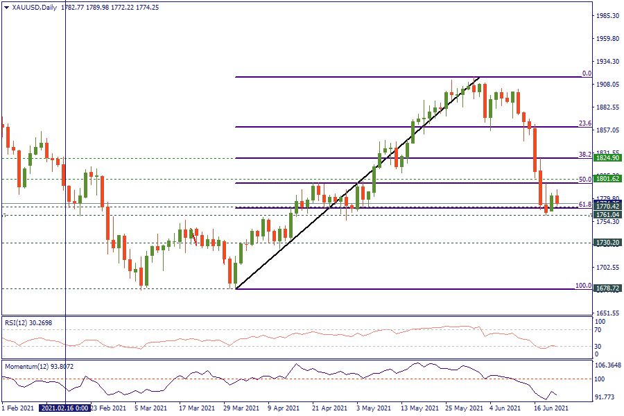Select the Fibonacci 23.6 level label

pos(584,123)
